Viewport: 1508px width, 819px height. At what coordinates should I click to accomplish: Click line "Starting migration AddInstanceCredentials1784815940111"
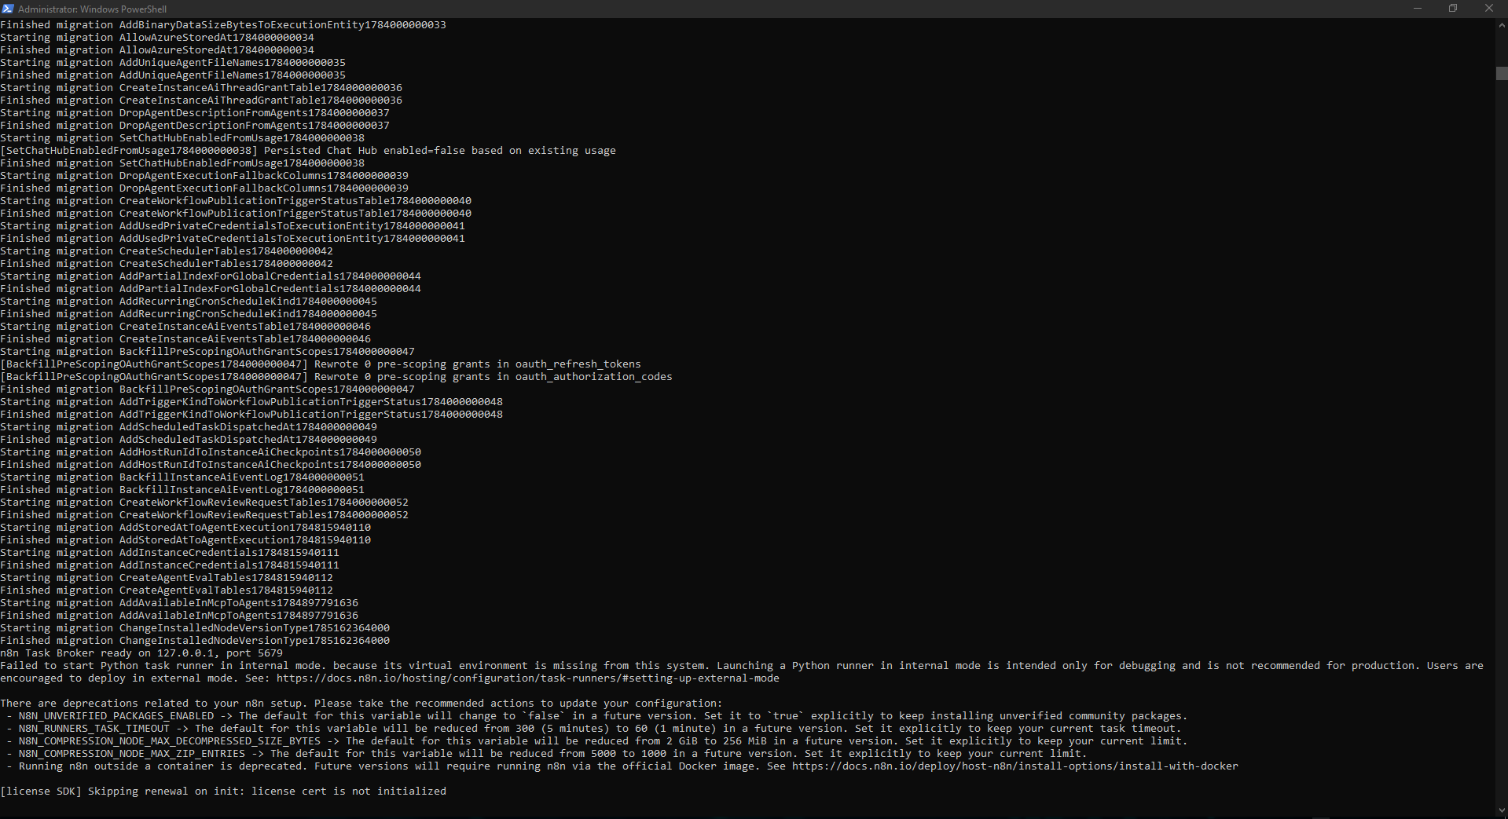pyautogui.click(x=170, y=553)
